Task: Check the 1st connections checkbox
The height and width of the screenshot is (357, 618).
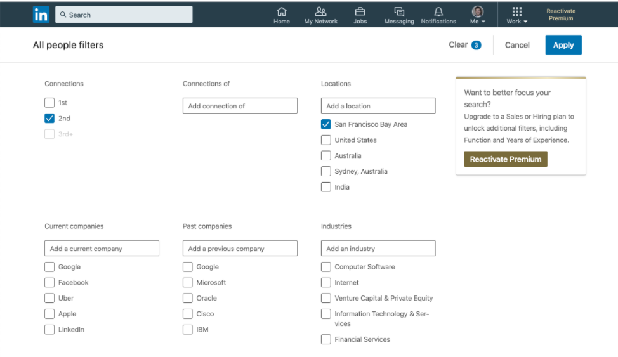Action: pyautogui.click(x=49, y=103)
